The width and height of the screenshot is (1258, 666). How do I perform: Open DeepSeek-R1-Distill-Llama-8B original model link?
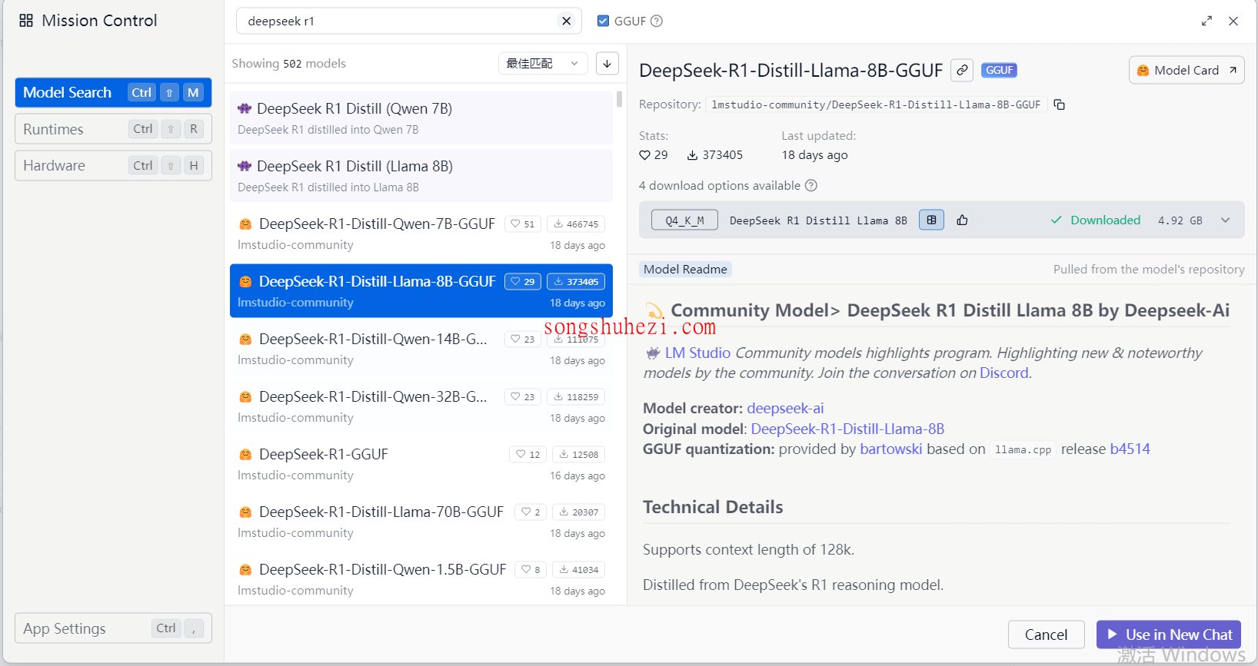click(847, 429)
